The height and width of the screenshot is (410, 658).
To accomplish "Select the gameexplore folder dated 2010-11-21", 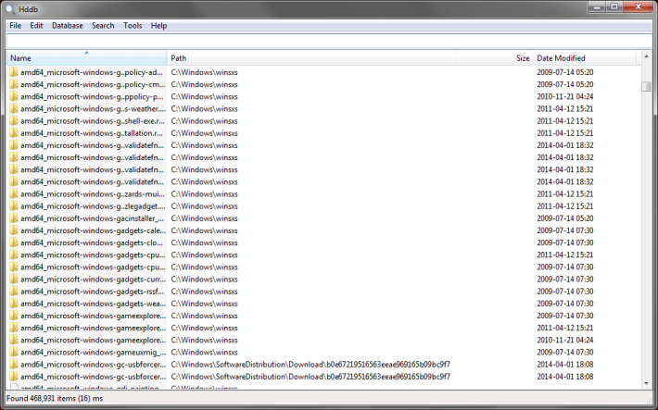I will coord(94,340).
